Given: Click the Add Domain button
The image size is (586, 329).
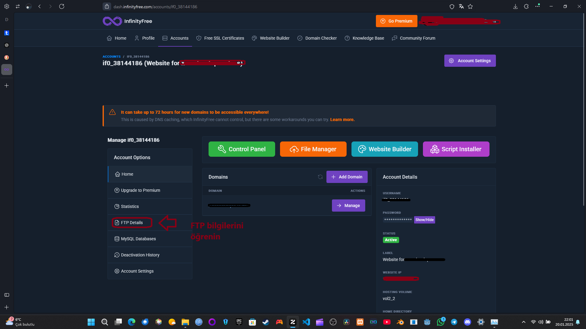Looking at the screenshot, I should point(347,177).
